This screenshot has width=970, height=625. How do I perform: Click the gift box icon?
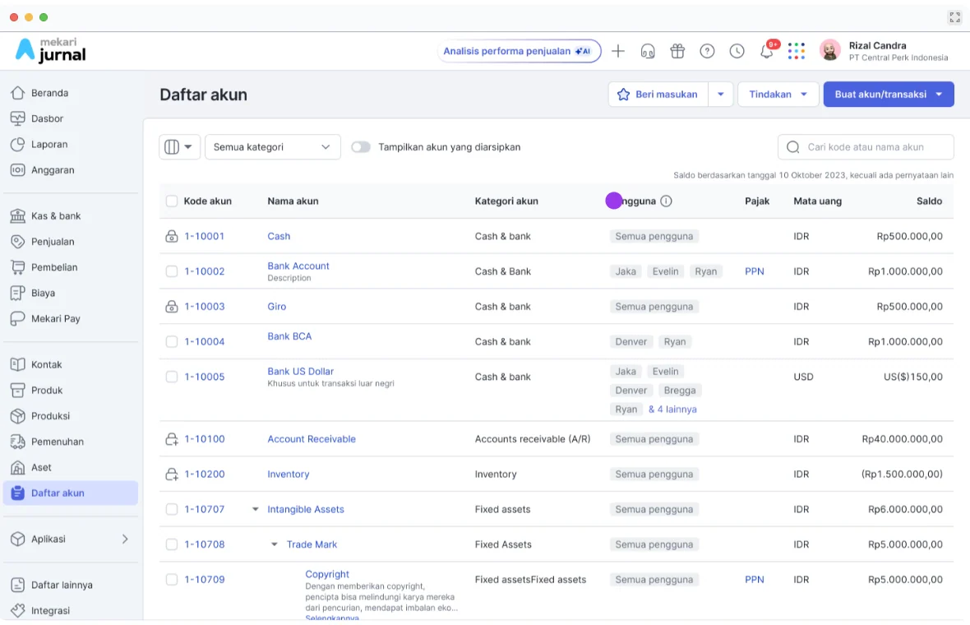point(677,51)
